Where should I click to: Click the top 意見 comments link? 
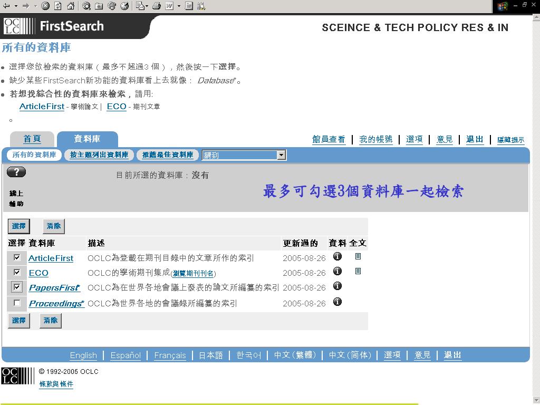445,139
